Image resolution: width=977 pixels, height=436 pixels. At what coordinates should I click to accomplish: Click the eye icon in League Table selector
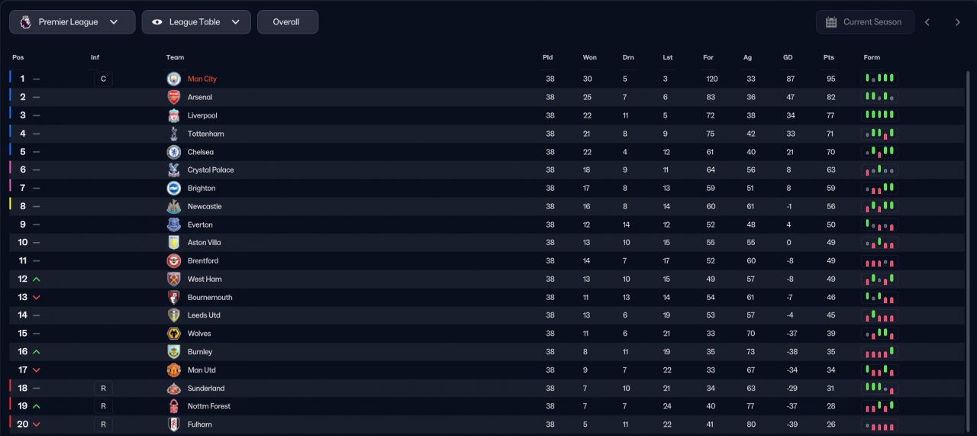[157, 22]
